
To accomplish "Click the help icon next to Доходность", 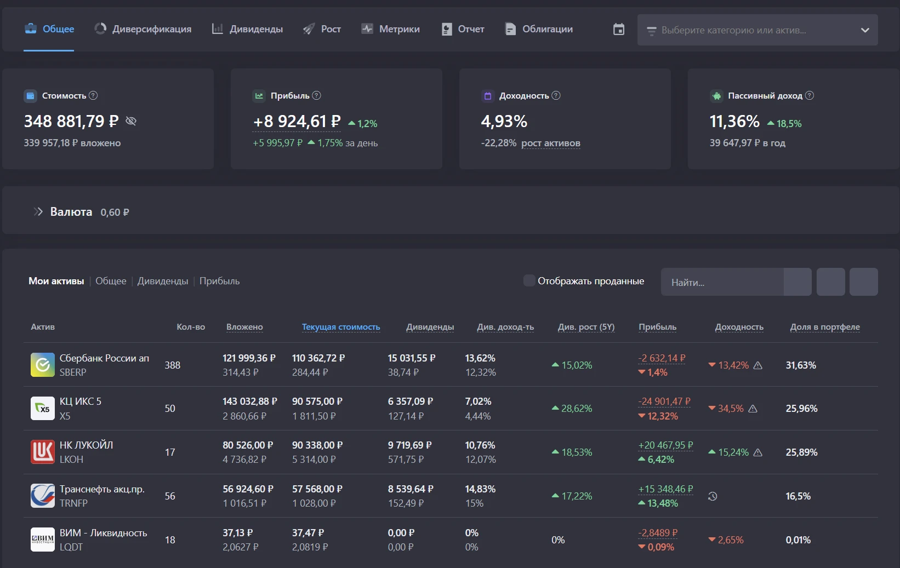I will pos(556,95).
